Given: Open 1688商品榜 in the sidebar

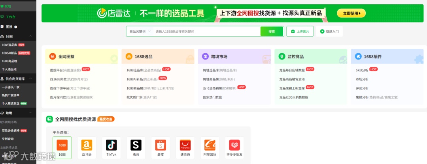Looking at the screenshot, I should coord(9,61).
